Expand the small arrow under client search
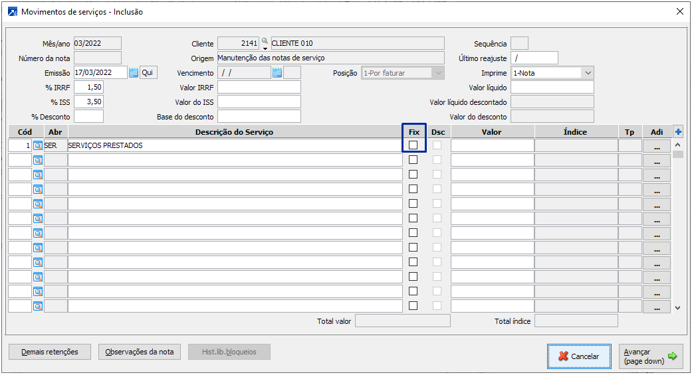This screenshot has width=694, height=375. point(265,48)
